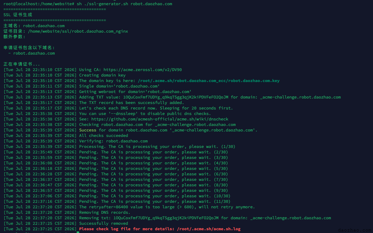Click the Pending (11/30) line

click(117, 202)
